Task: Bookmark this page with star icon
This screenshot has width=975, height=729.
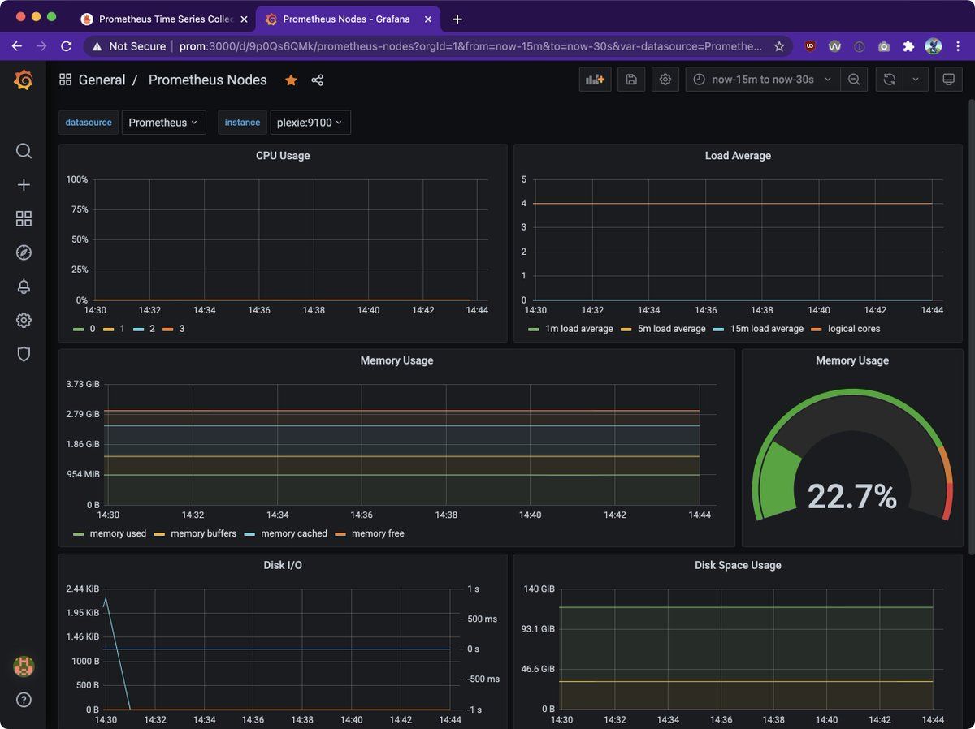Action: [x=779, y=46]
